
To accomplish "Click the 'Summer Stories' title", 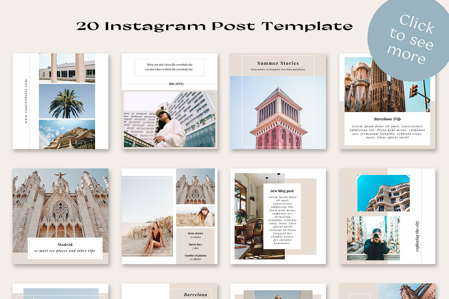I will point(278,63).
